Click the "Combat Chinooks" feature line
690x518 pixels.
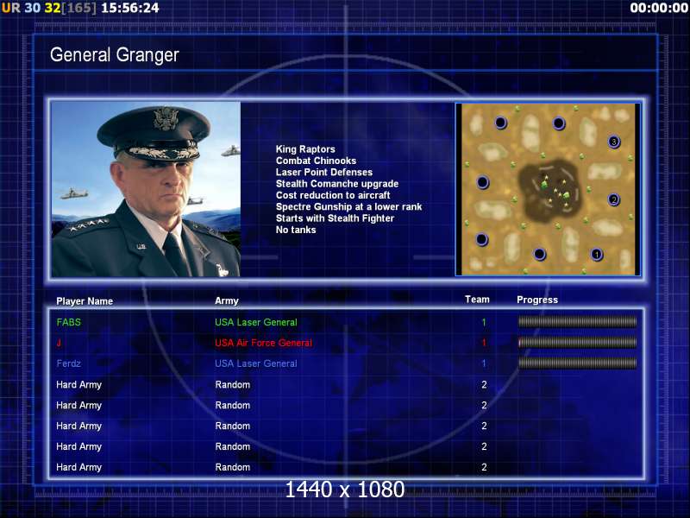click(316, 161)
